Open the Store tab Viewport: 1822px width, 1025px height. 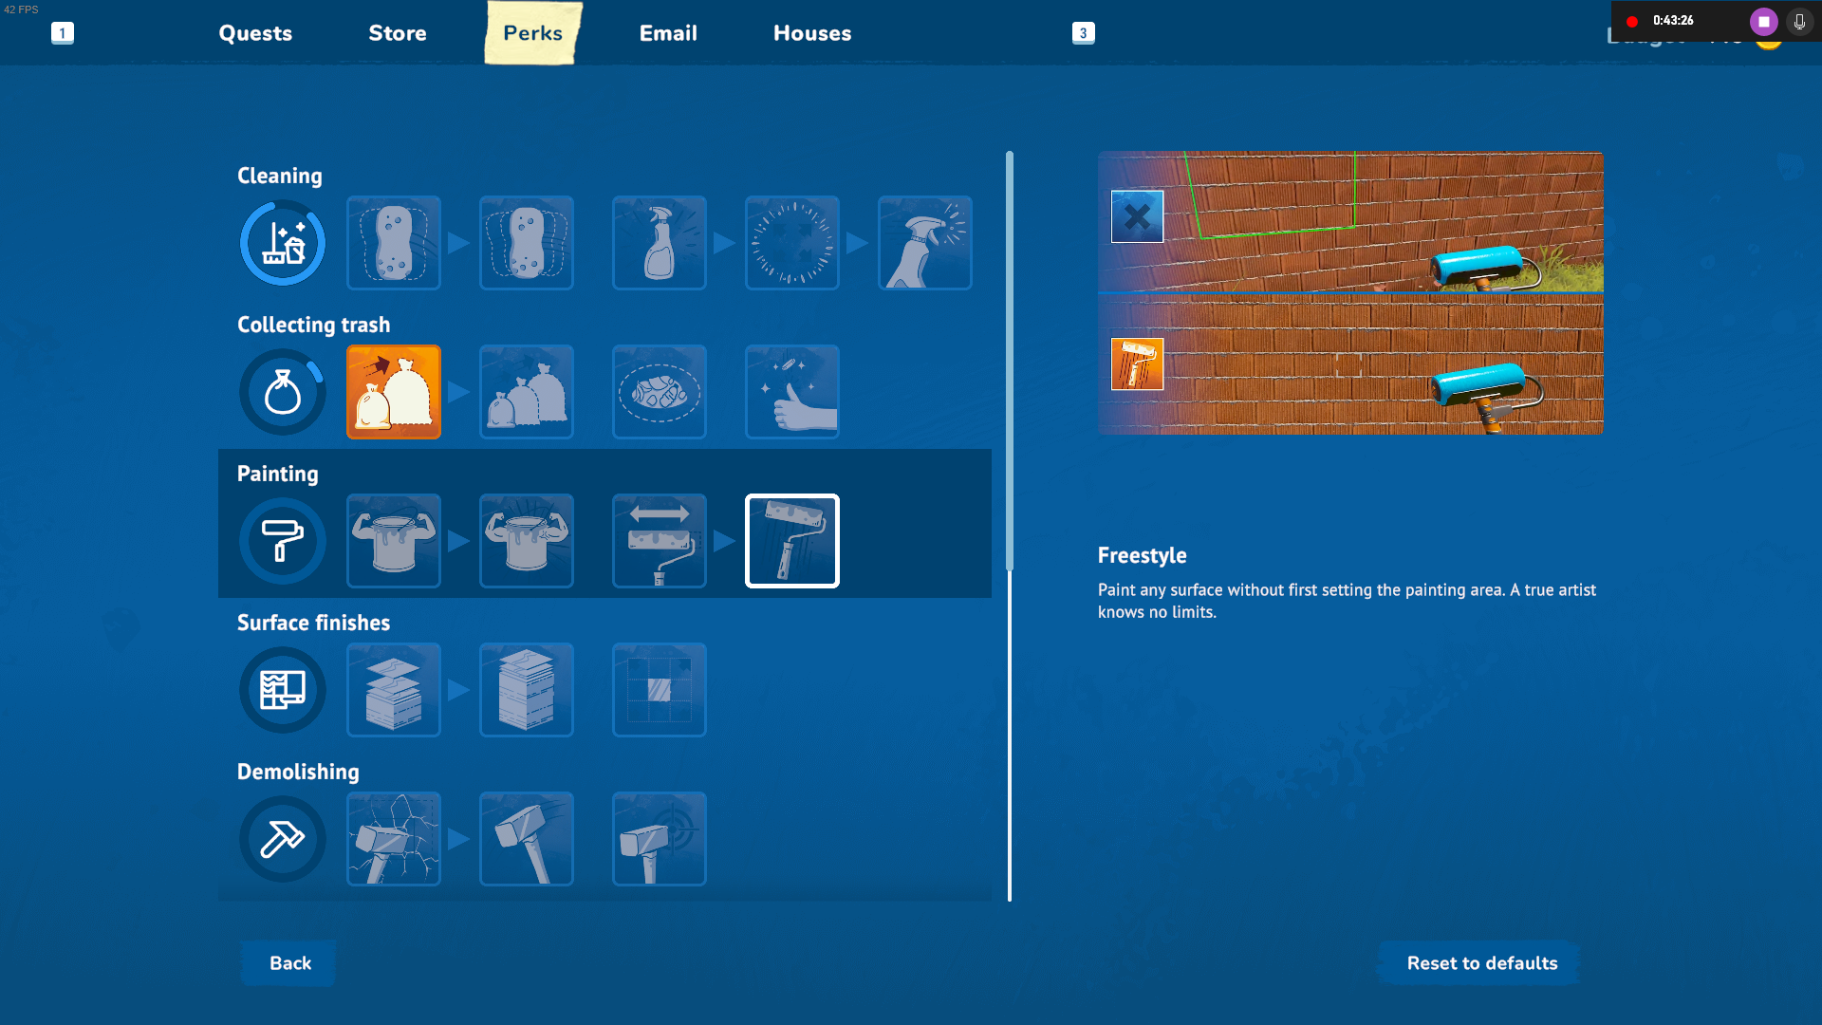[398, 33]
